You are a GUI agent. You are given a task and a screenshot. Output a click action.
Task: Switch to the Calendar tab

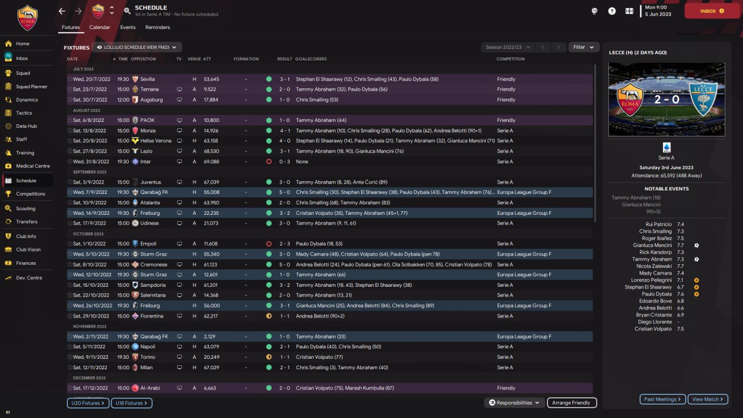[x=100, y=27]
